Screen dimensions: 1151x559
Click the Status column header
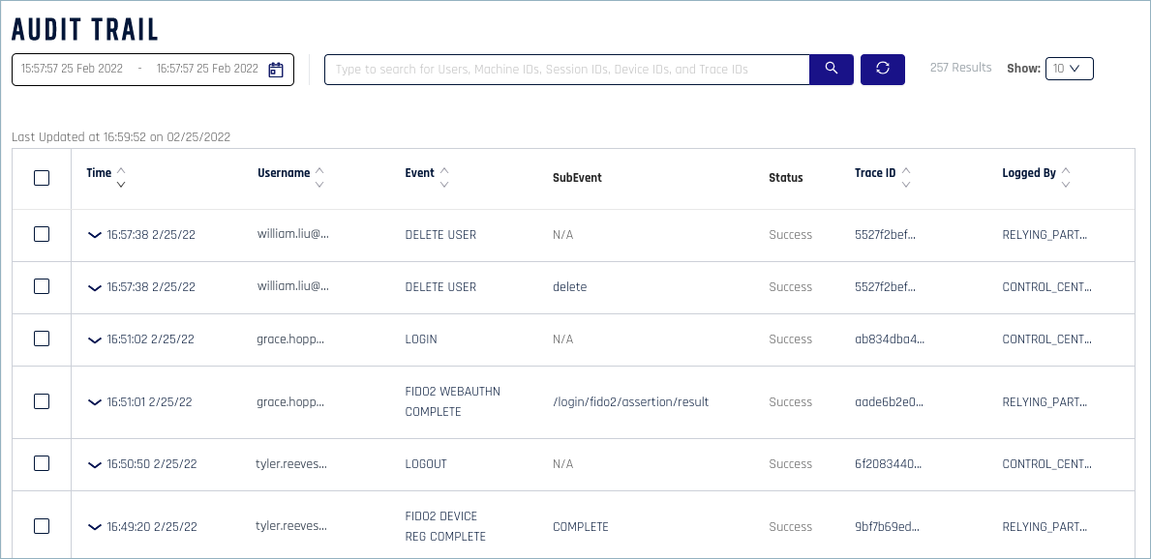point(785,178)
